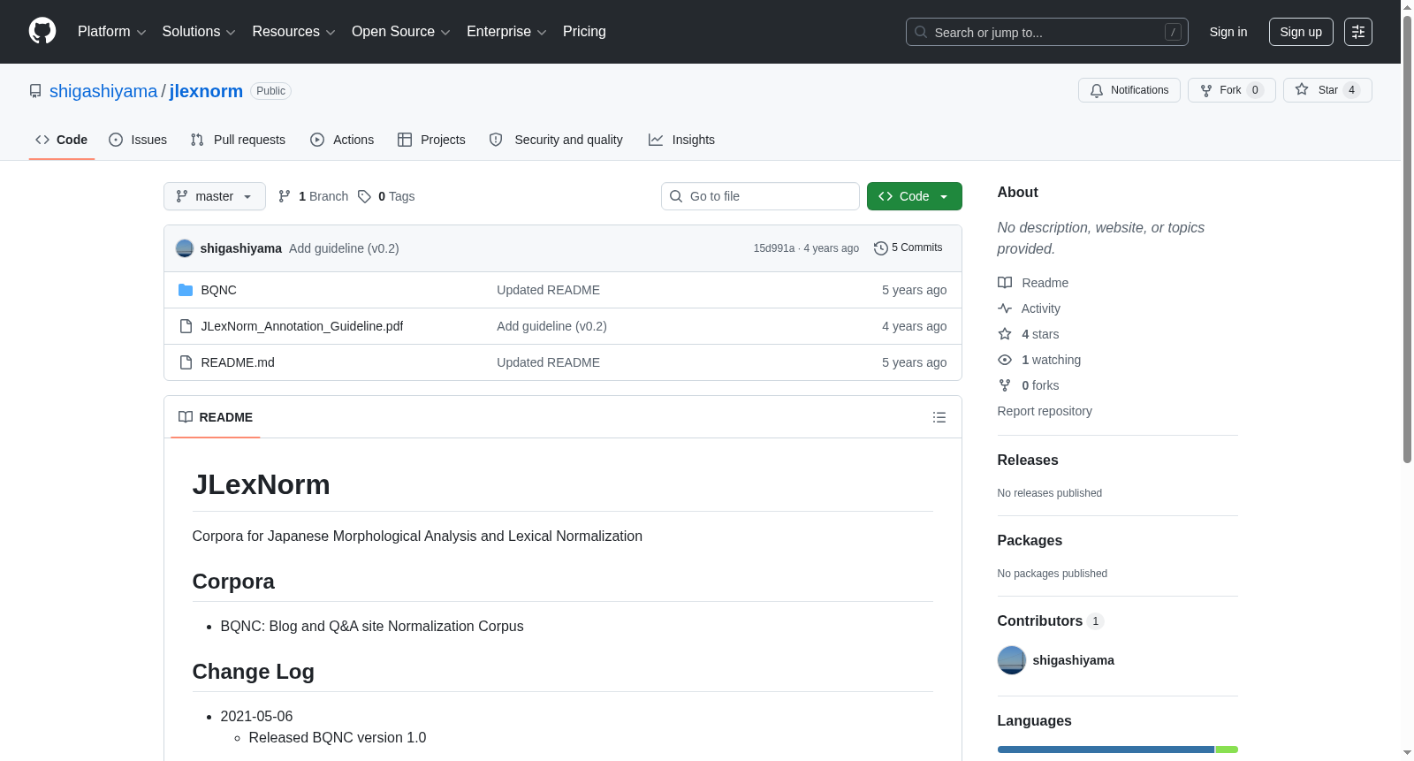
Task: Click the fork count badge showing 0
Action: click(x=1255, y=90)
